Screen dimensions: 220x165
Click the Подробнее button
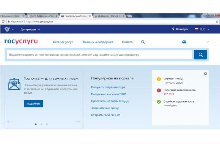[33, 104]
